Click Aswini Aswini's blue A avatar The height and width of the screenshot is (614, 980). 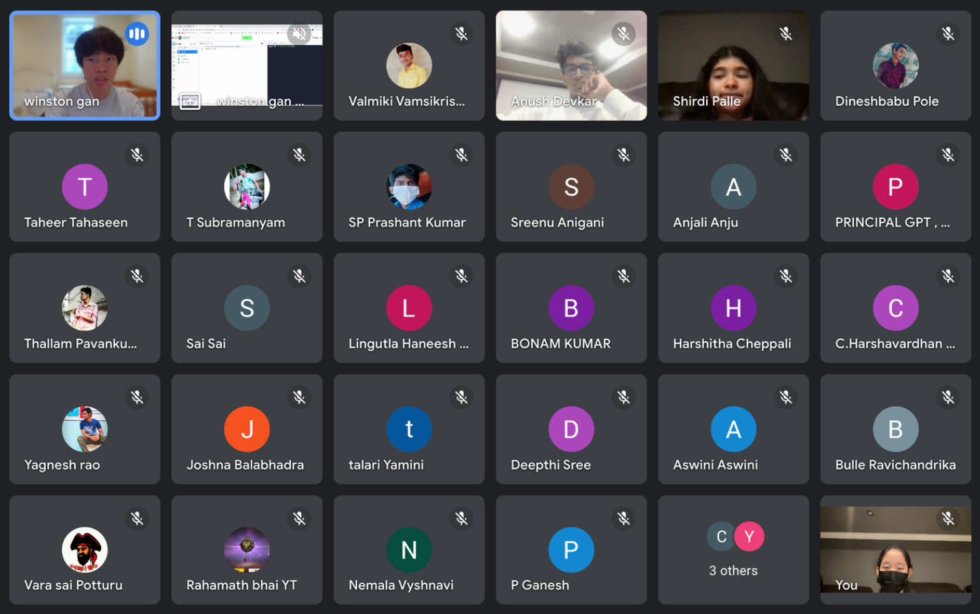tap(733, 430)
